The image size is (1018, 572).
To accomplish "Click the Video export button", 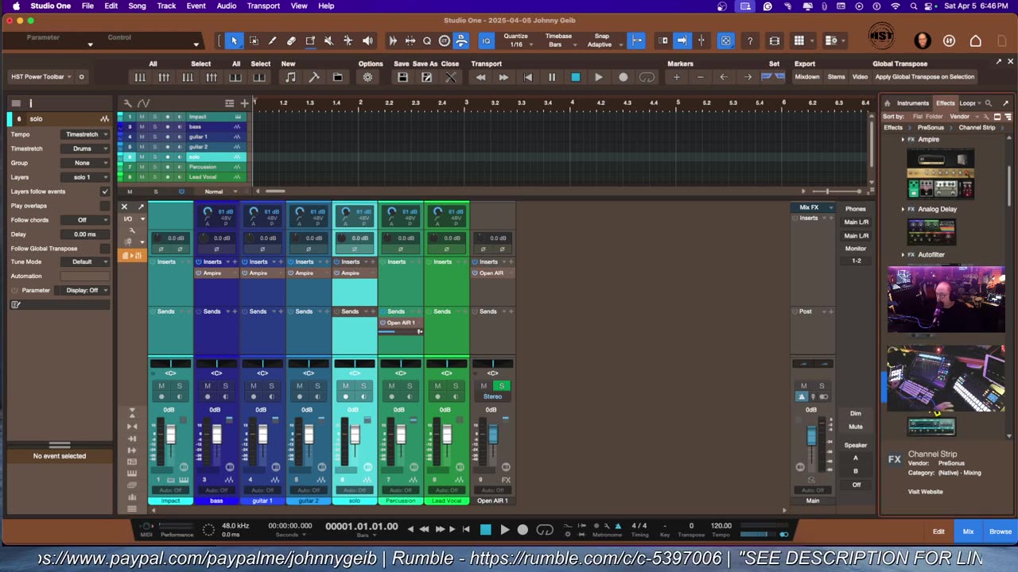I will coord(860,77).
